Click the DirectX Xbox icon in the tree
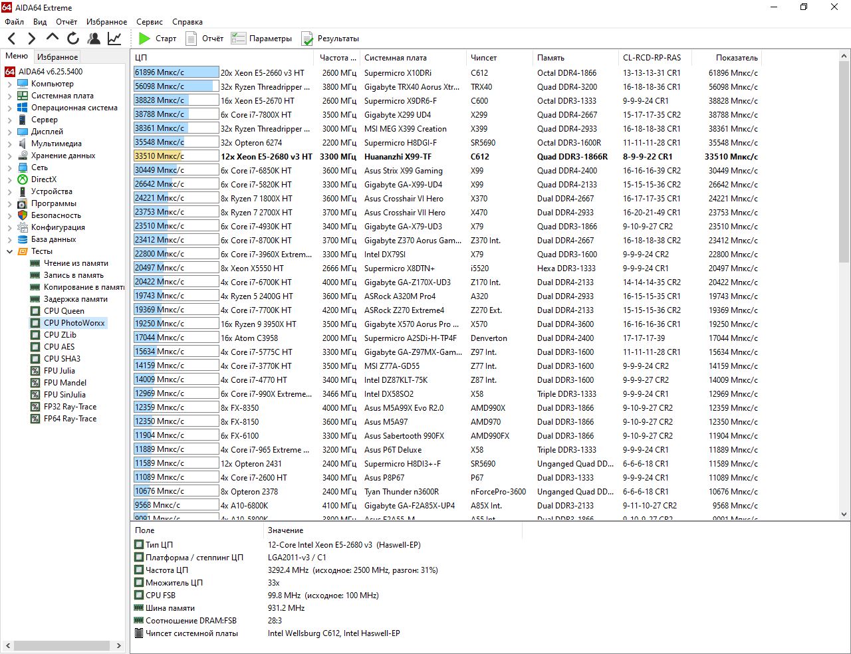The height and width of the screenshot is (654, 851). (23, 179)
